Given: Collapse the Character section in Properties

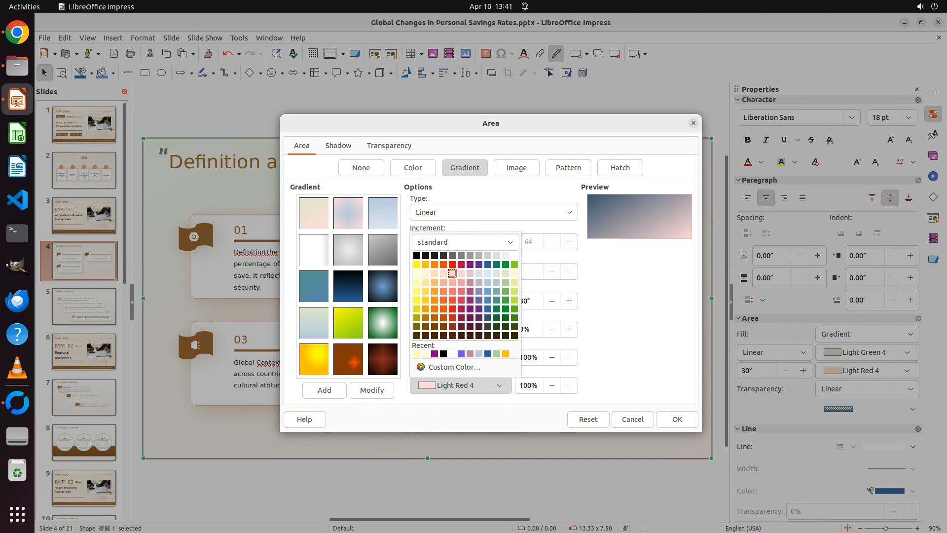Looking at the screenshot, I should click(x=738, y=100).
